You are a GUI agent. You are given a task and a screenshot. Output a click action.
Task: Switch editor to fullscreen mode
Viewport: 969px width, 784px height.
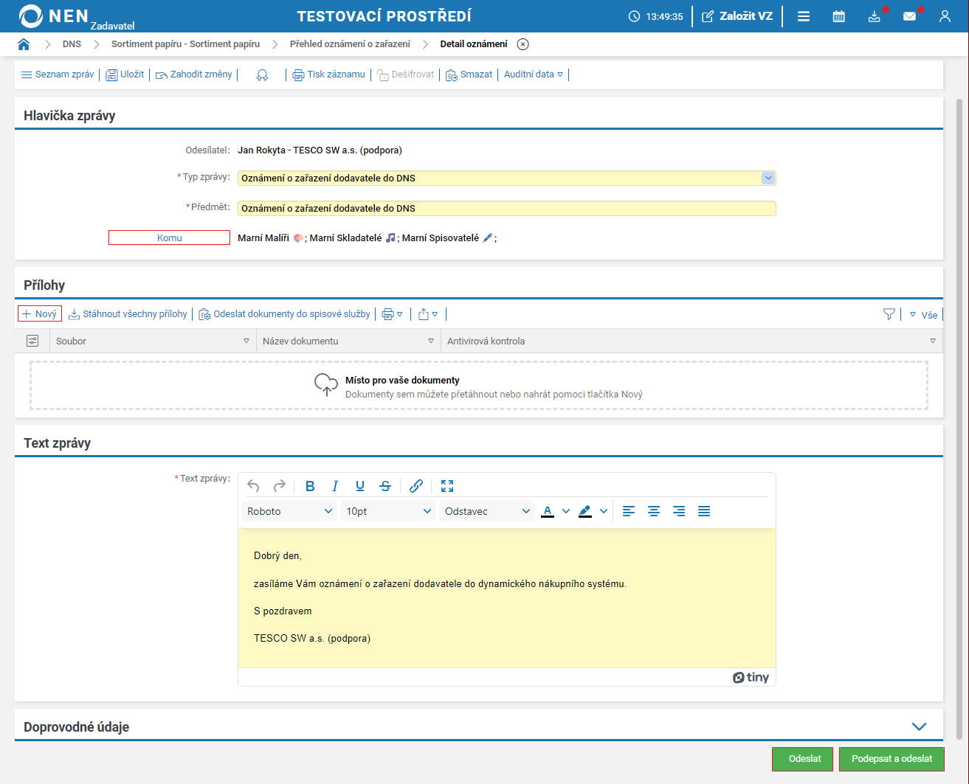[x=447, y=486]
